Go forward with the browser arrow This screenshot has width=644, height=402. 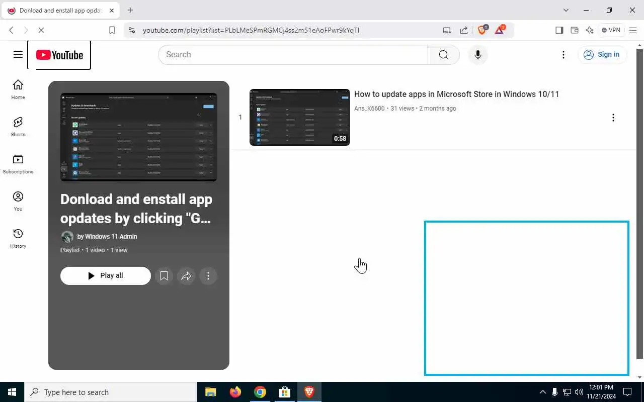click(x=26, y=30)
